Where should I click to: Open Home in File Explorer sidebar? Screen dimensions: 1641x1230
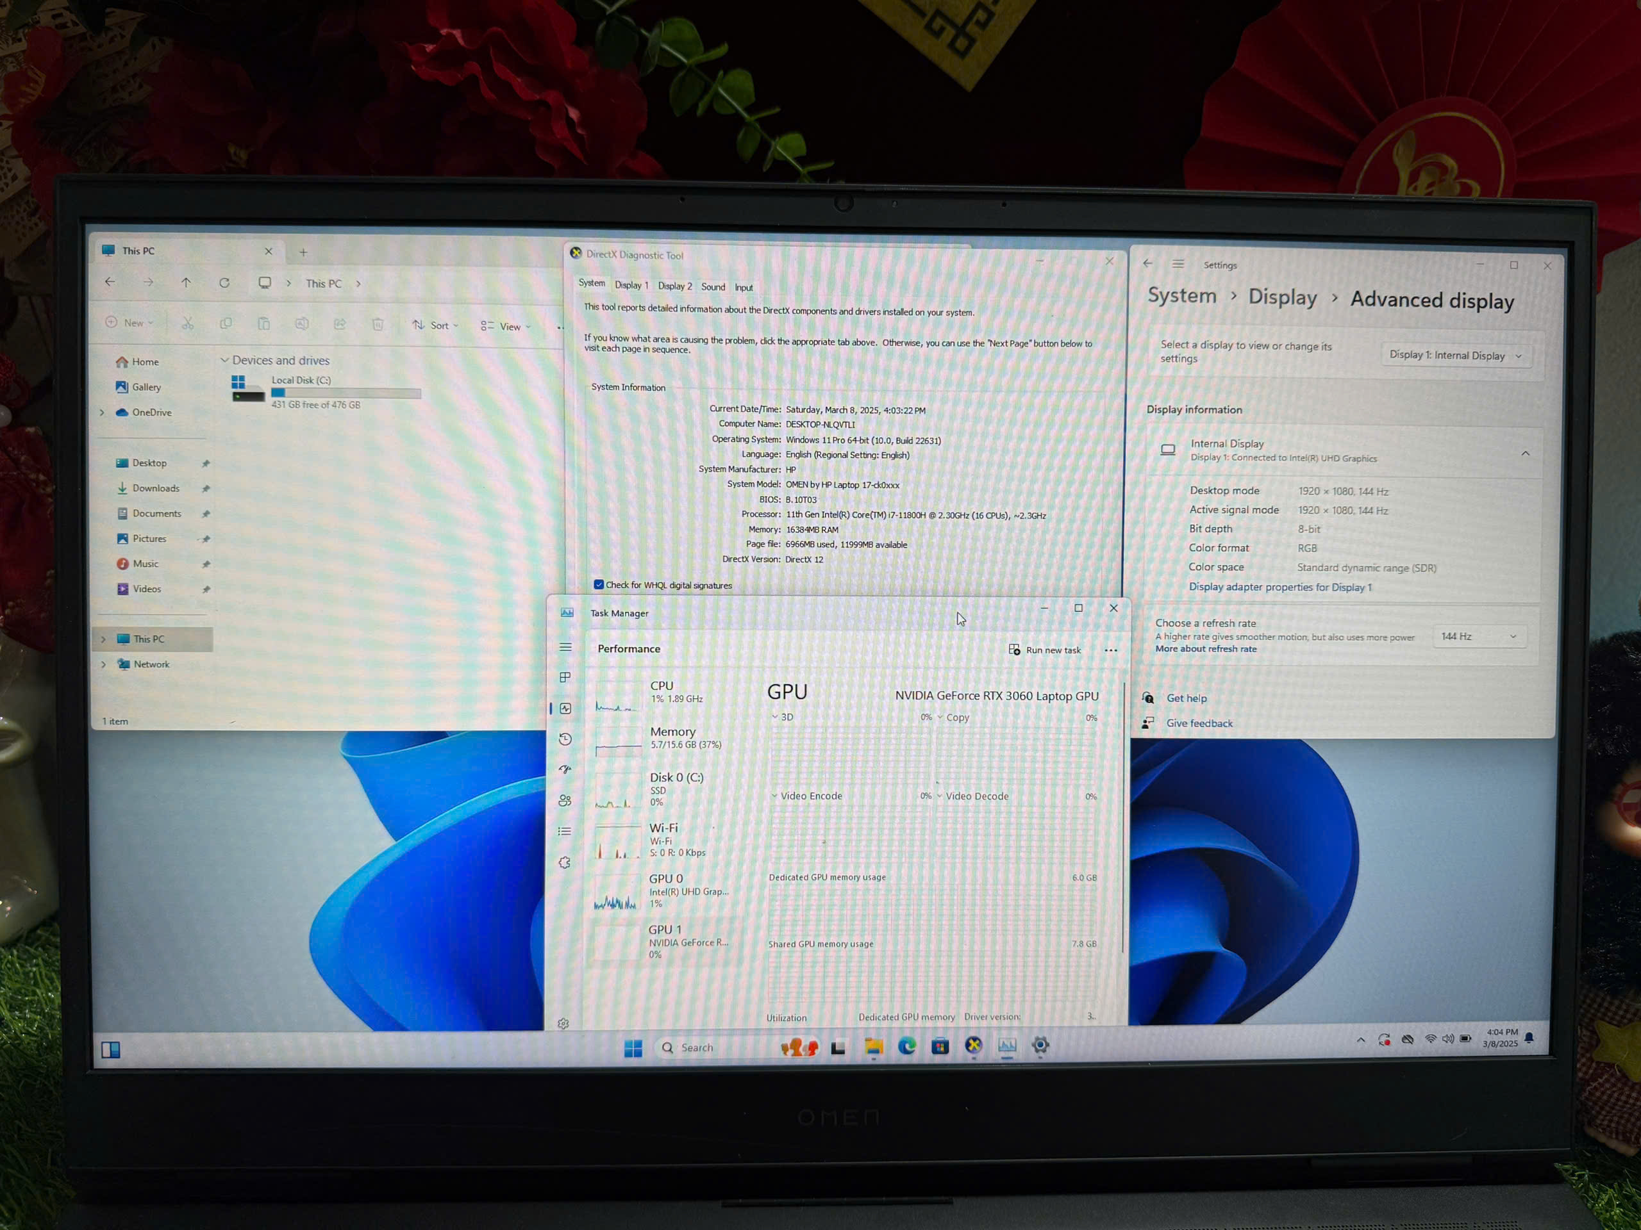coord(137,361)
